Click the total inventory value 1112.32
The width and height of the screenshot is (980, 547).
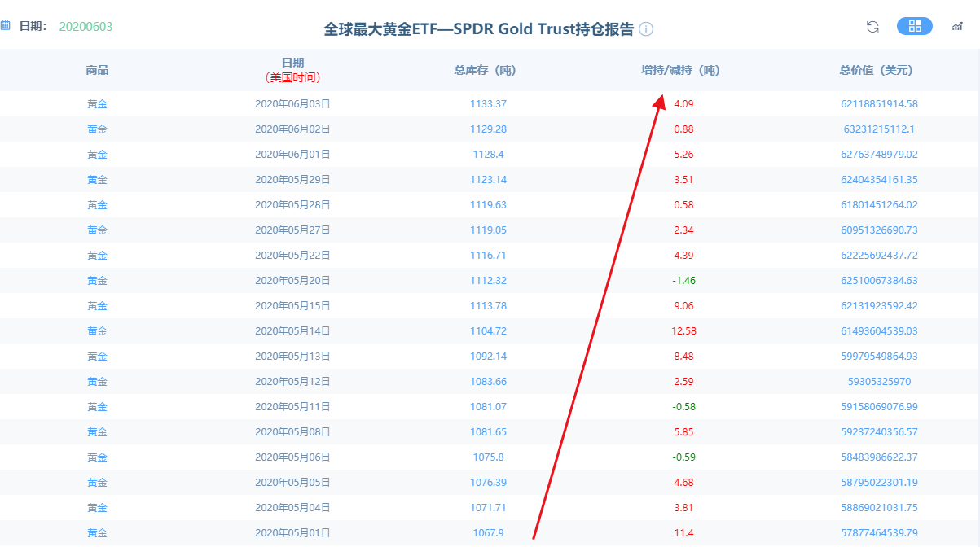tap(489, 281)
